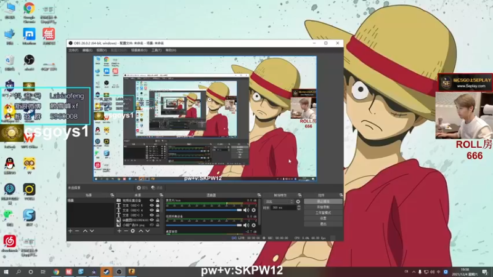Open transition properties gear next to 淡出
The width and height of the screenshot is (493, 277).
coord(298,202)
